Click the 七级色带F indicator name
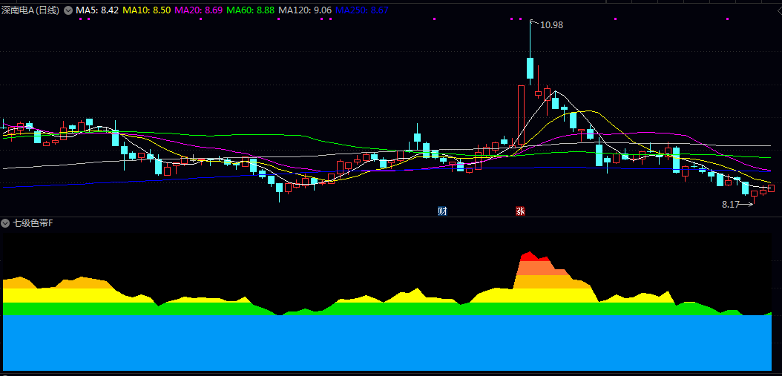Image resolution: width=782 pixels, height=376 pixels. [33, 223]
